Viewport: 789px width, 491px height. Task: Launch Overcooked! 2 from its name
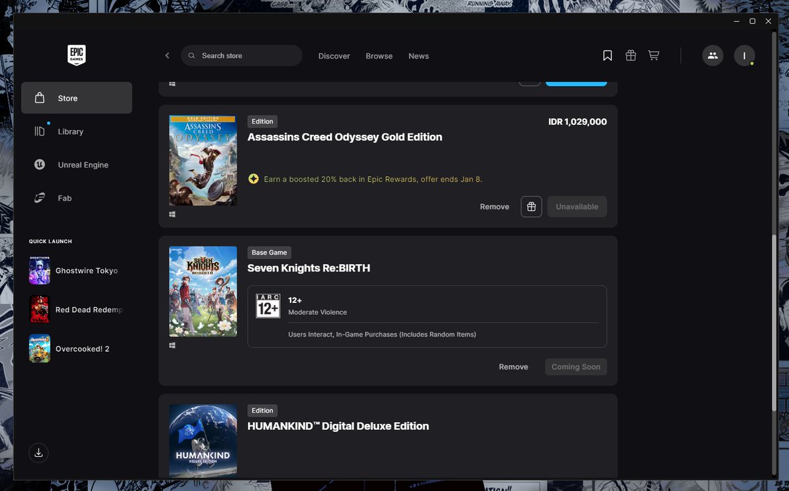click(x=82, y=349)
